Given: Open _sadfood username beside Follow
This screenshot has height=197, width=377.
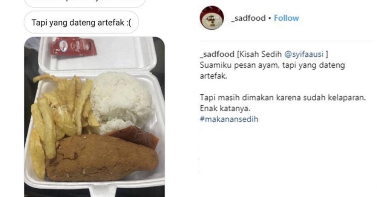Looking at the screenshot, I should (x=248, y=18).
